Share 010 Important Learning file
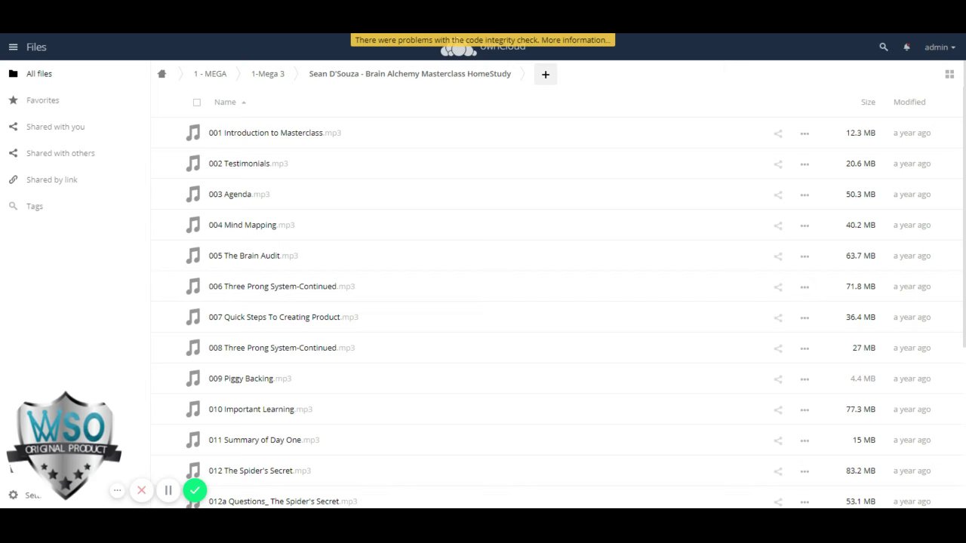This screenshot has width=966, height=543. click(778, 410)
